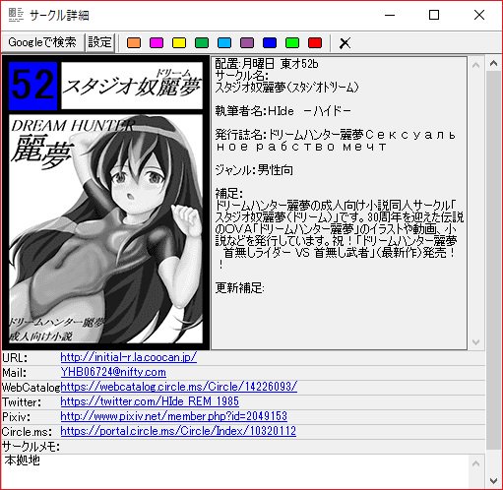Click the window scrollbar up arrow
The image size is (503, 490).
click(493, 63)
